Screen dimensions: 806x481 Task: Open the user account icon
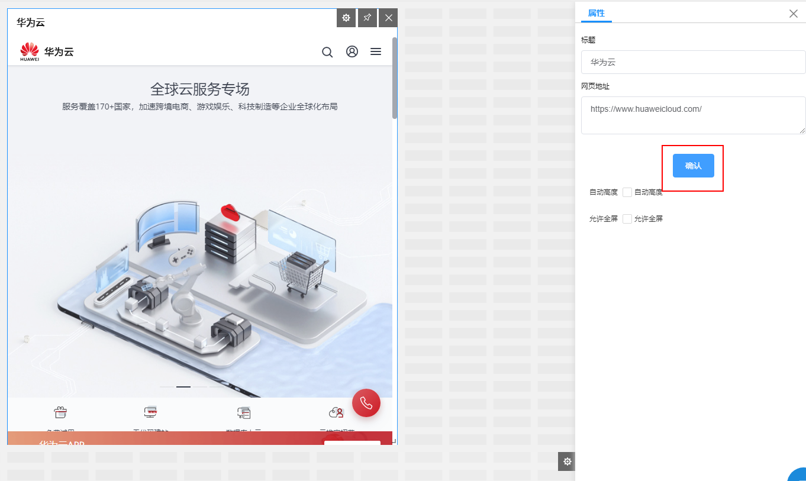[x=352, y=51]
